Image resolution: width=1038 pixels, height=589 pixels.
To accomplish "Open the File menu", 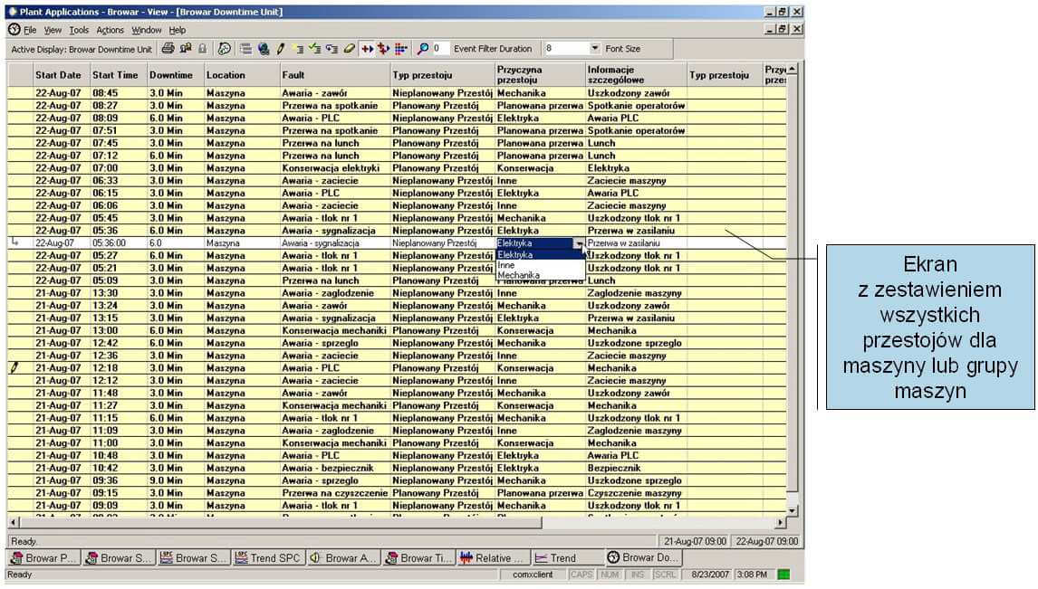I will (x=30, y=30).
